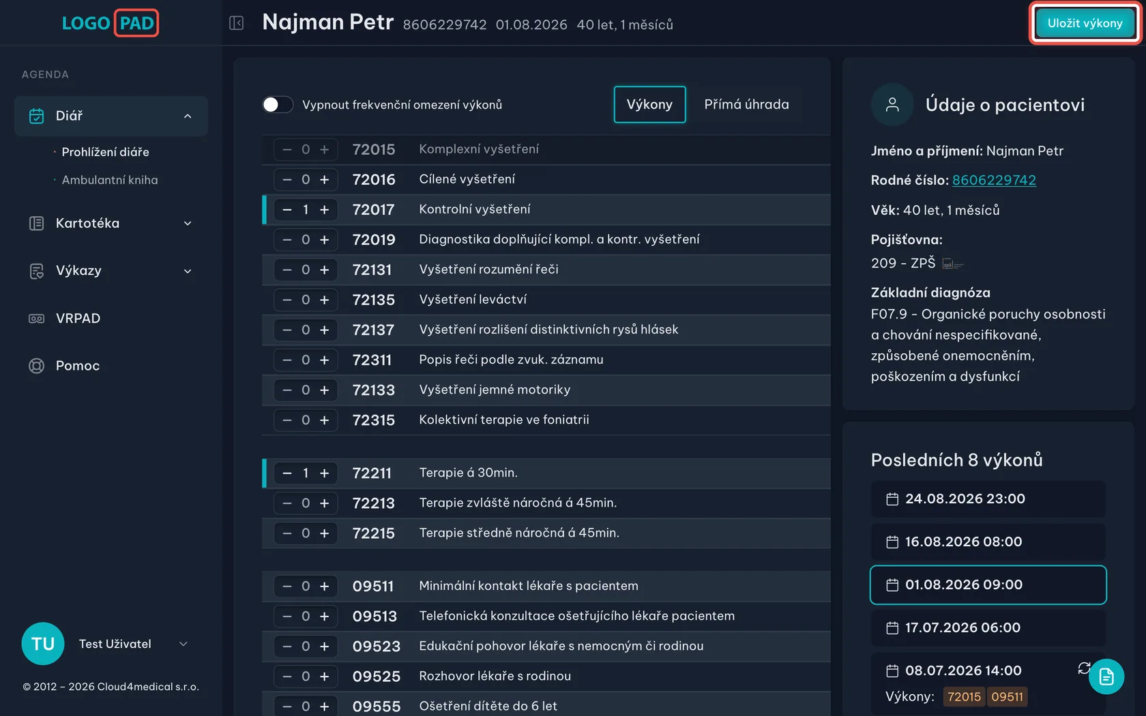
Task: Open the Pomoc menu item
Action: (111, 366)
